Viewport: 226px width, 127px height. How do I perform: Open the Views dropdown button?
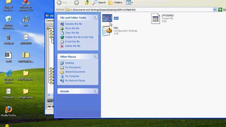click(130, 2)
